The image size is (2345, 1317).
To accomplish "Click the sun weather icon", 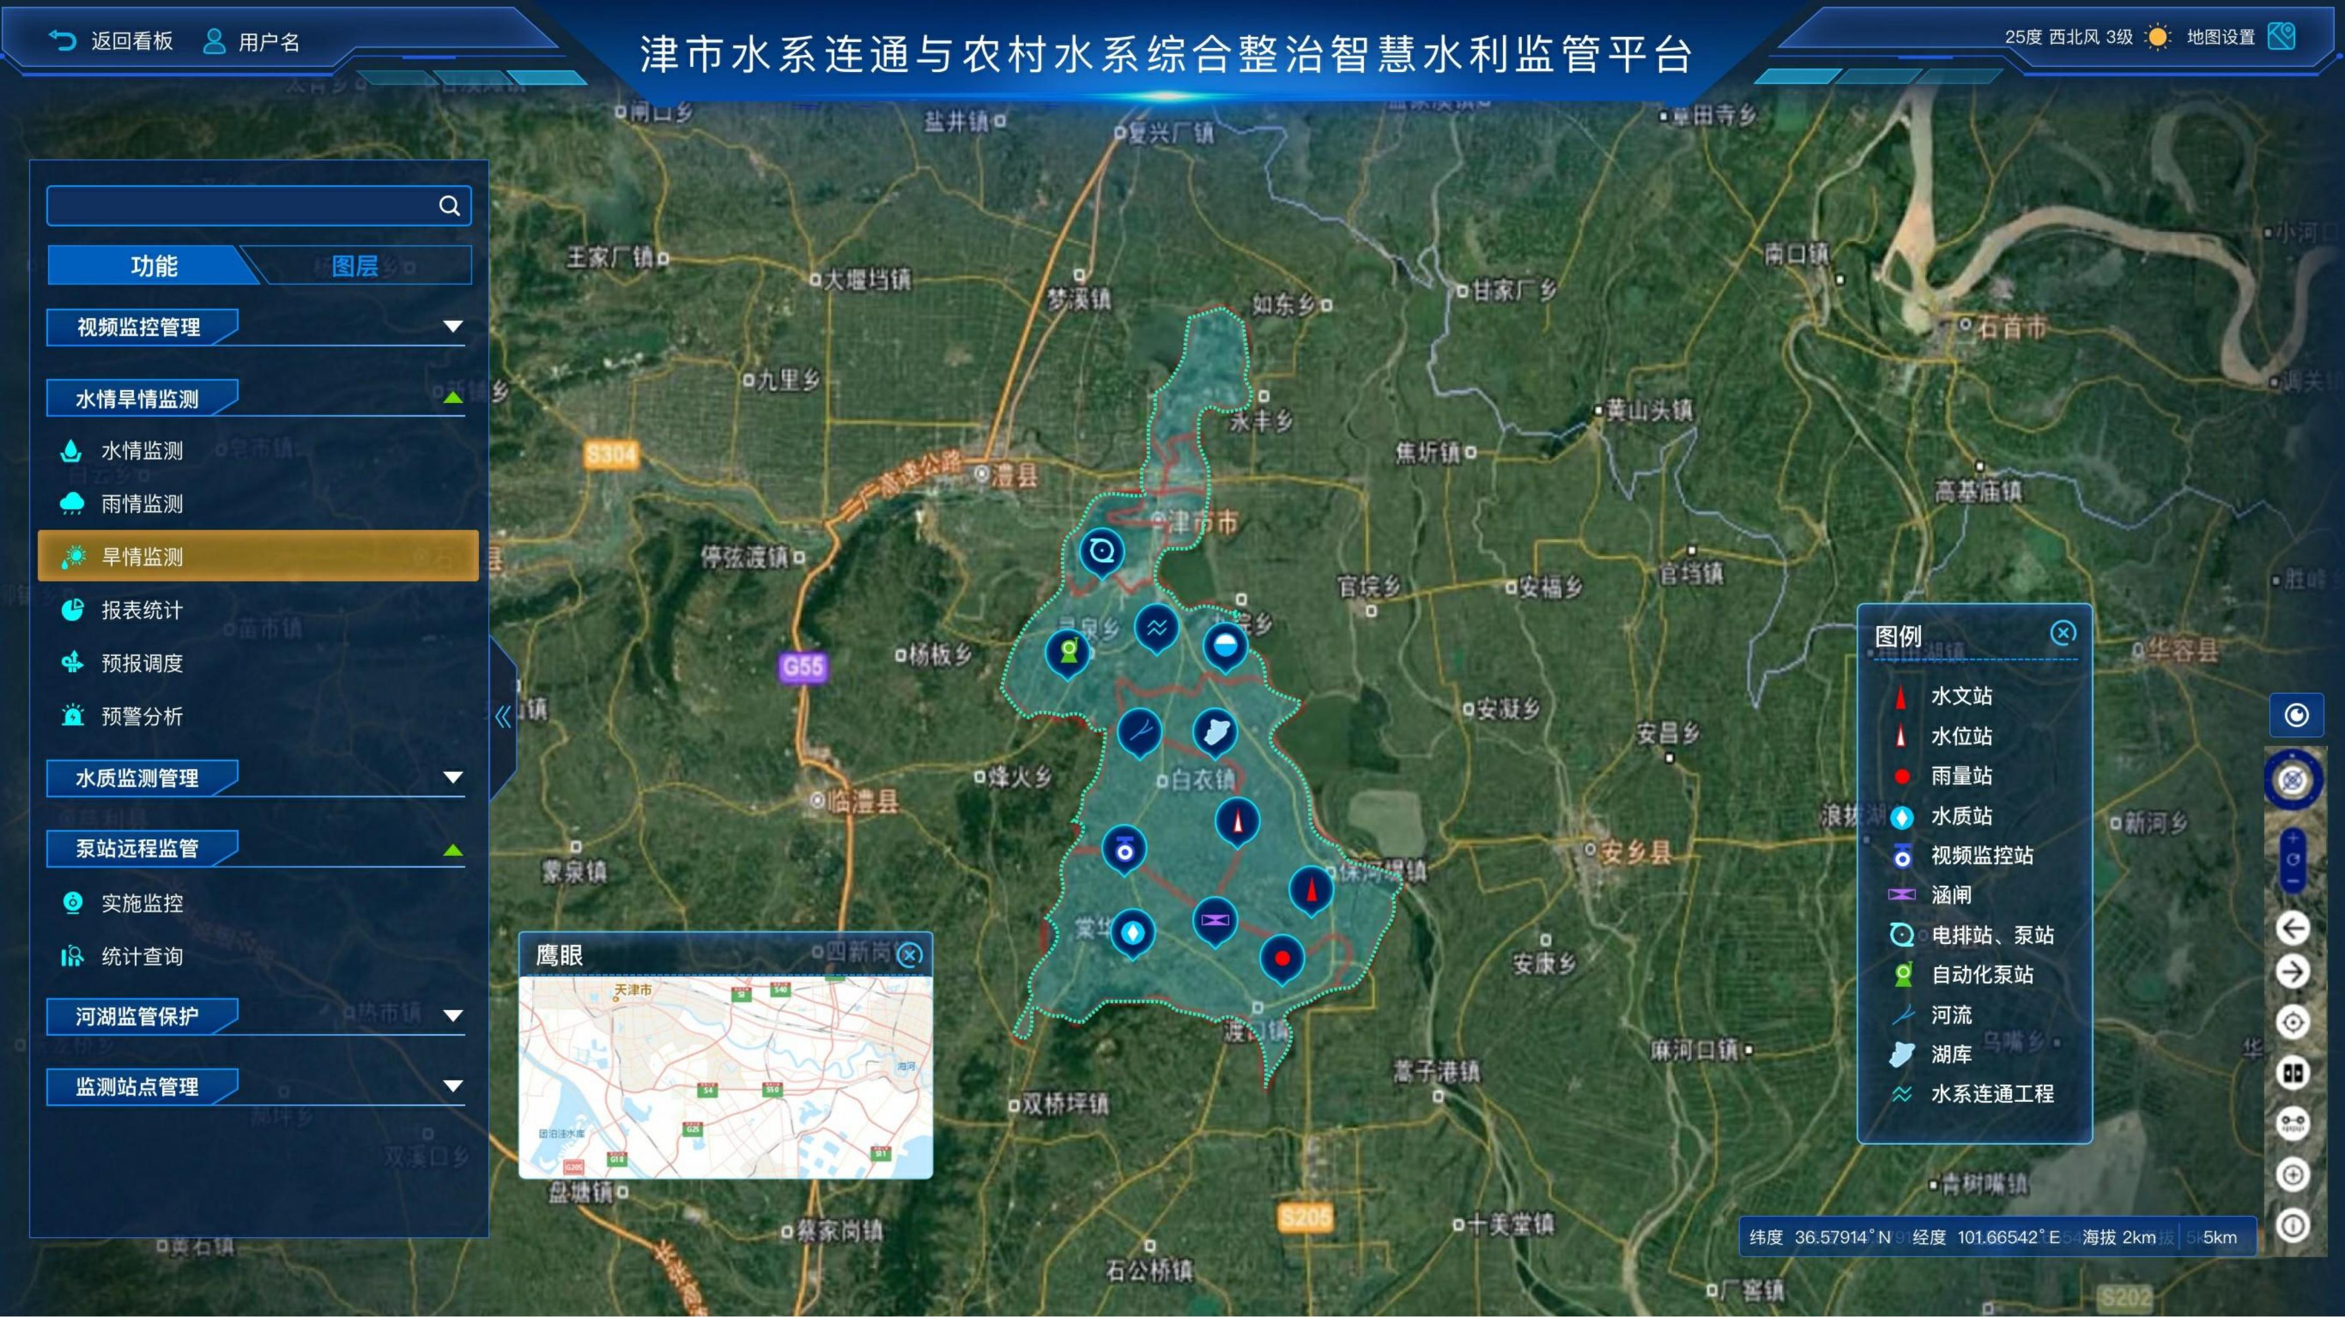I will tap(2157, 38).
